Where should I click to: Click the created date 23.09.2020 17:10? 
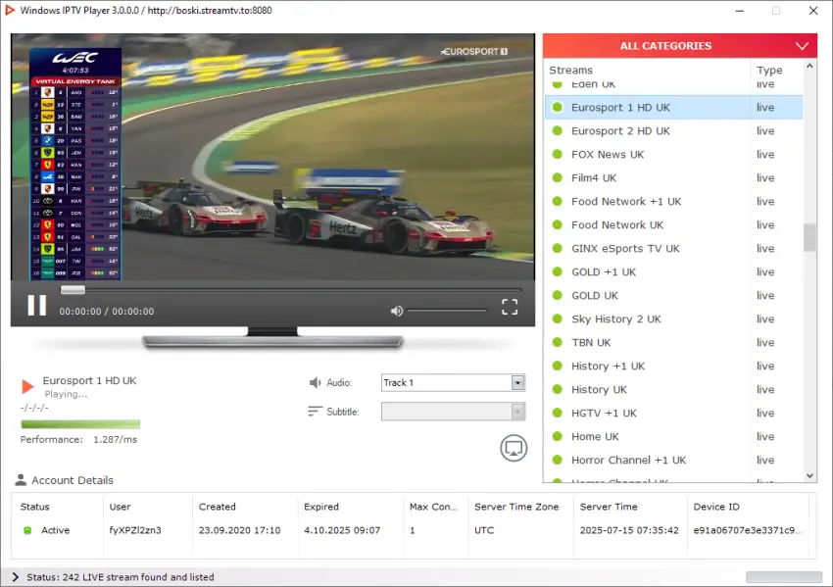click(x=239, y=530)
